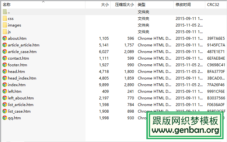Click the 类型 column header
The image size is (227, 142).
click(x=142, y=5)
